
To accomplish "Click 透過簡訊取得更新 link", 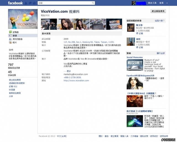I will (x=17, y=83).
